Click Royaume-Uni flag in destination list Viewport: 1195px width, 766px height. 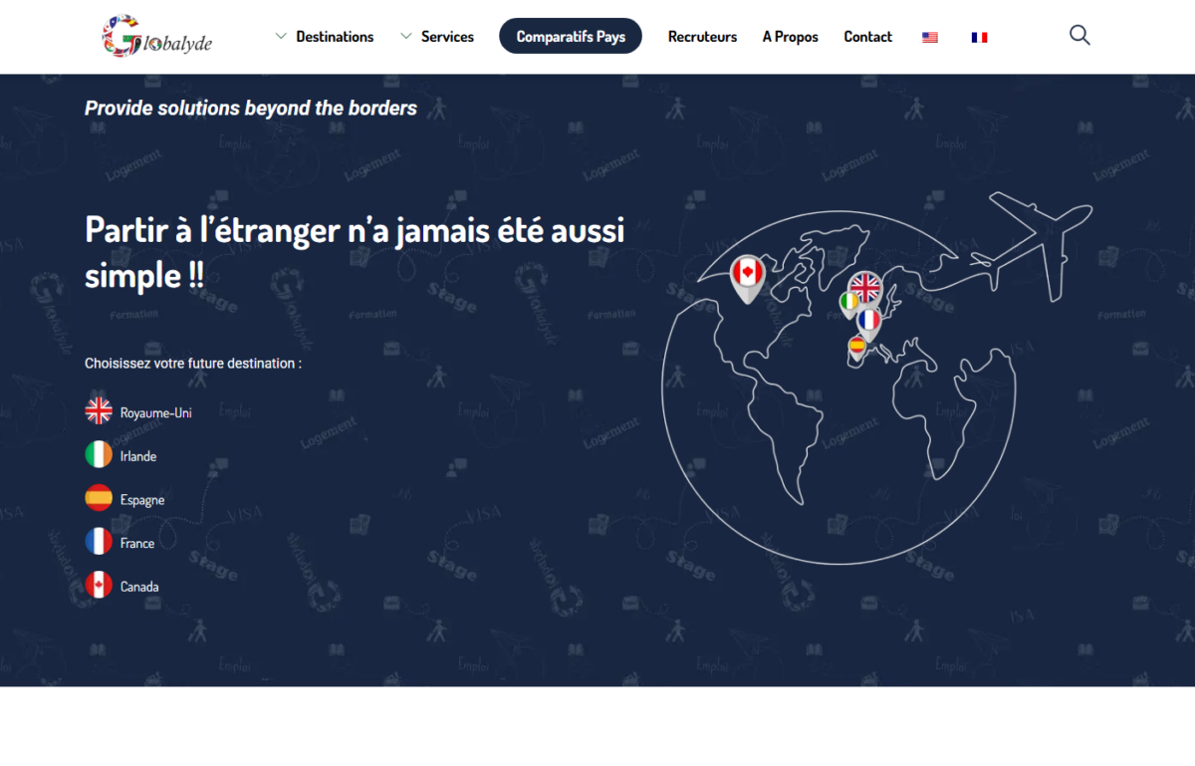point(99,411)
